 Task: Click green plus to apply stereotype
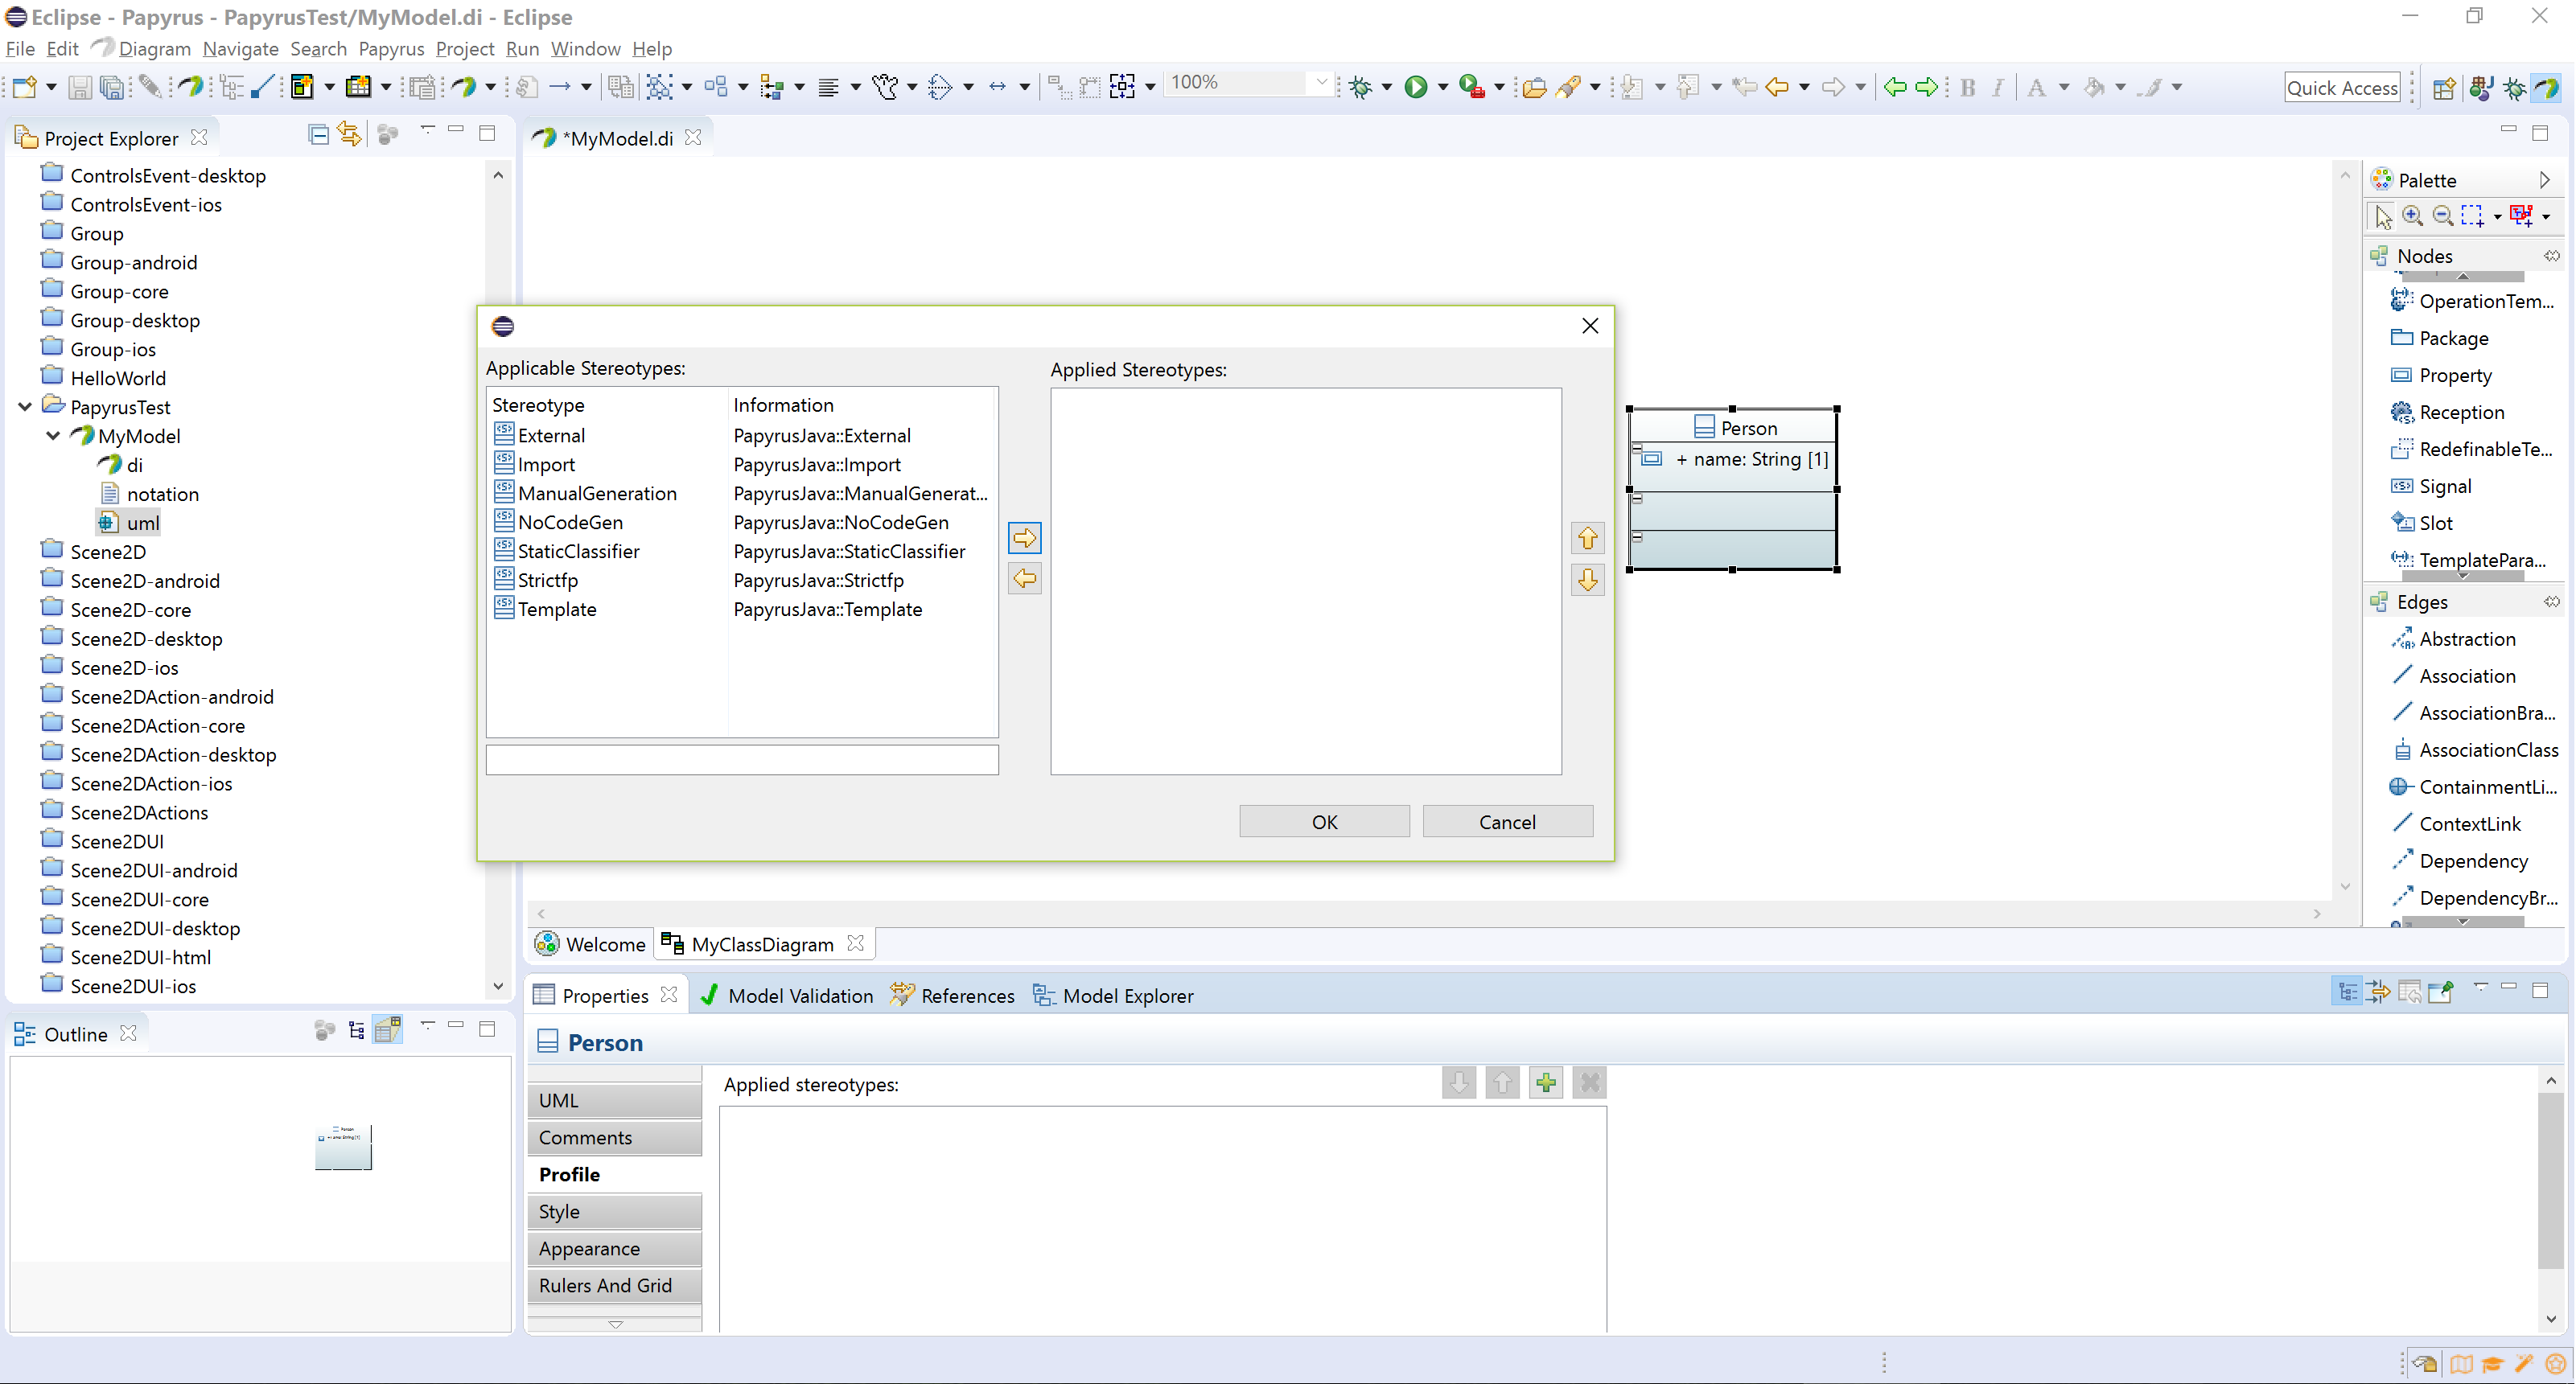(x=1546, y=1082)
